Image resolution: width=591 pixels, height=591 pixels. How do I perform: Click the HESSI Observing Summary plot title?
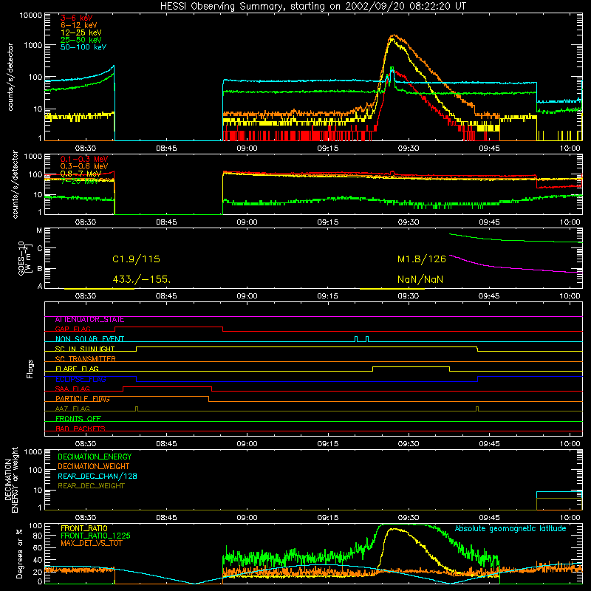(312, 7)
